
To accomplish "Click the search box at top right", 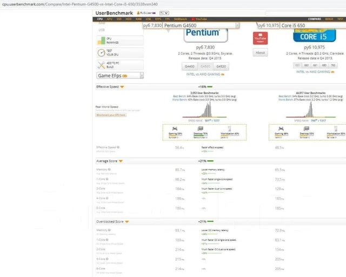I will pyautogui.click(x=305, y=13).
